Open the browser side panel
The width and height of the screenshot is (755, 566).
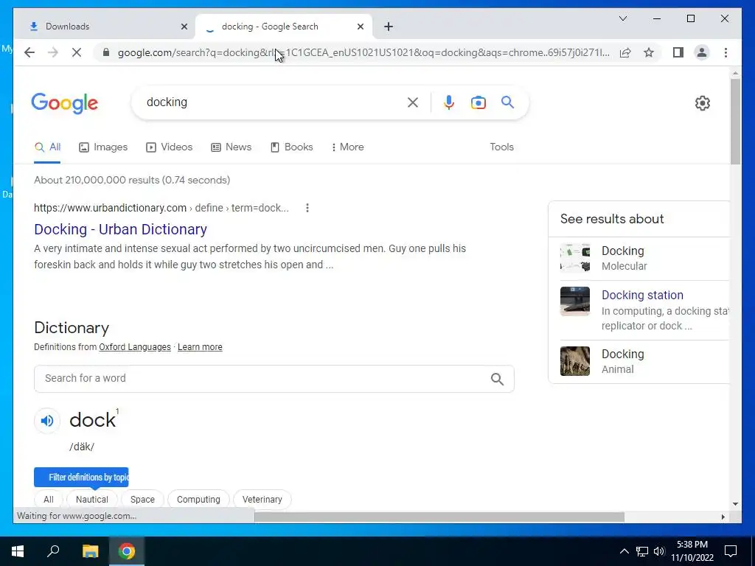pos(678,52)
